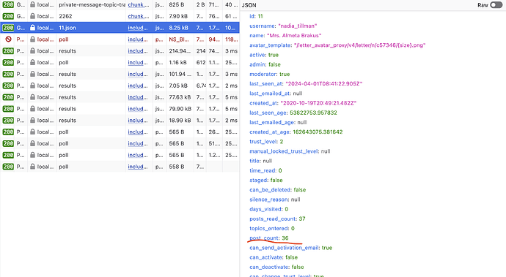Open the JSON response tab
Image resolution: width=506 pixels, height=277 pixels.
point(249,5)
